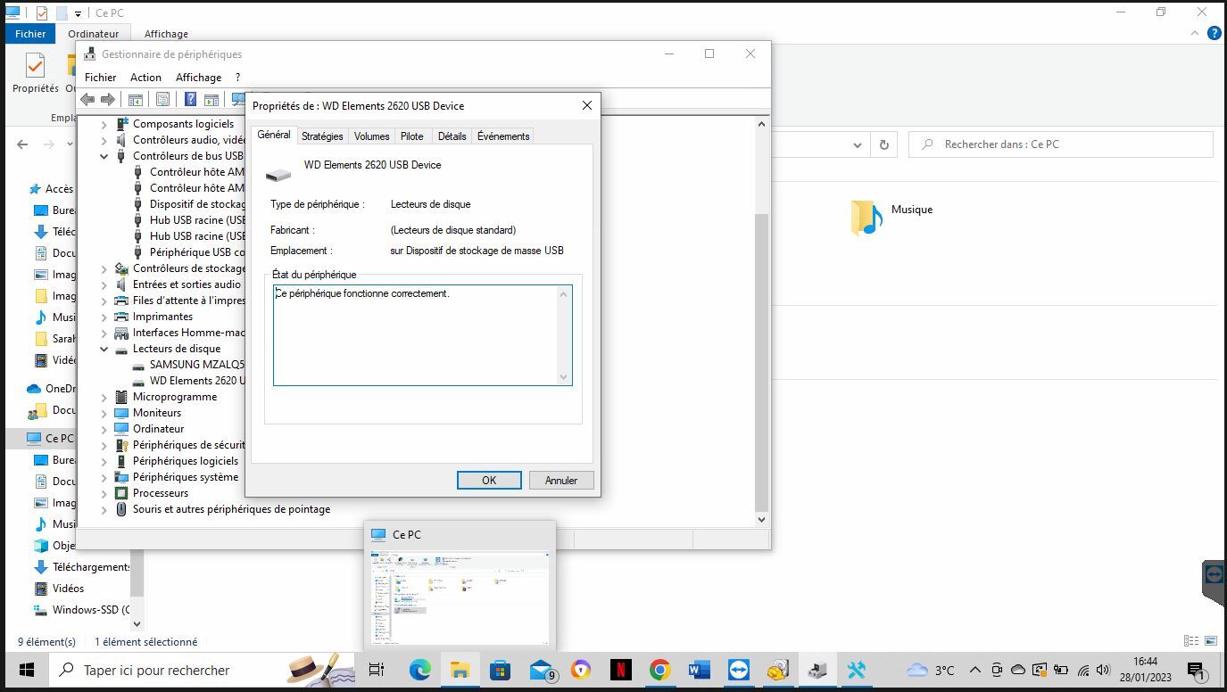Collapse the Contrôleurs de bus USB node
This screenshot has width=1227, height=692.
pos(104,156)
